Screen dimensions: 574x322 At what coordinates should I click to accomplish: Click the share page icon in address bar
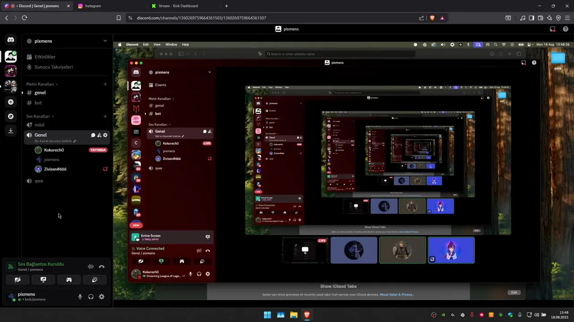[x=422, y=18]
